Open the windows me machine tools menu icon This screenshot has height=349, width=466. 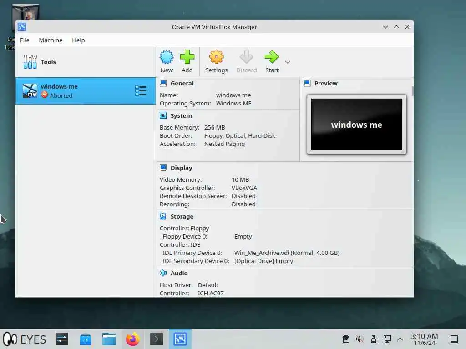141,91
